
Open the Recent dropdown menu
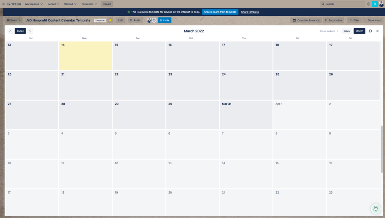(x=53, y=4)
